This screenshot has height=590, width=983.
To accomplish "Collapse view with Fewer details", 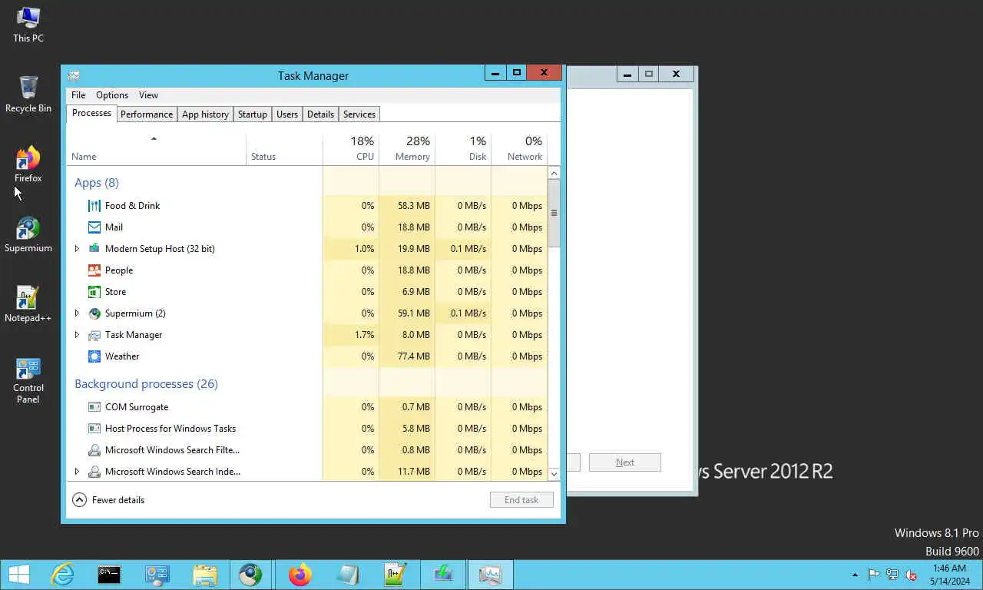I will pos(108,500).
